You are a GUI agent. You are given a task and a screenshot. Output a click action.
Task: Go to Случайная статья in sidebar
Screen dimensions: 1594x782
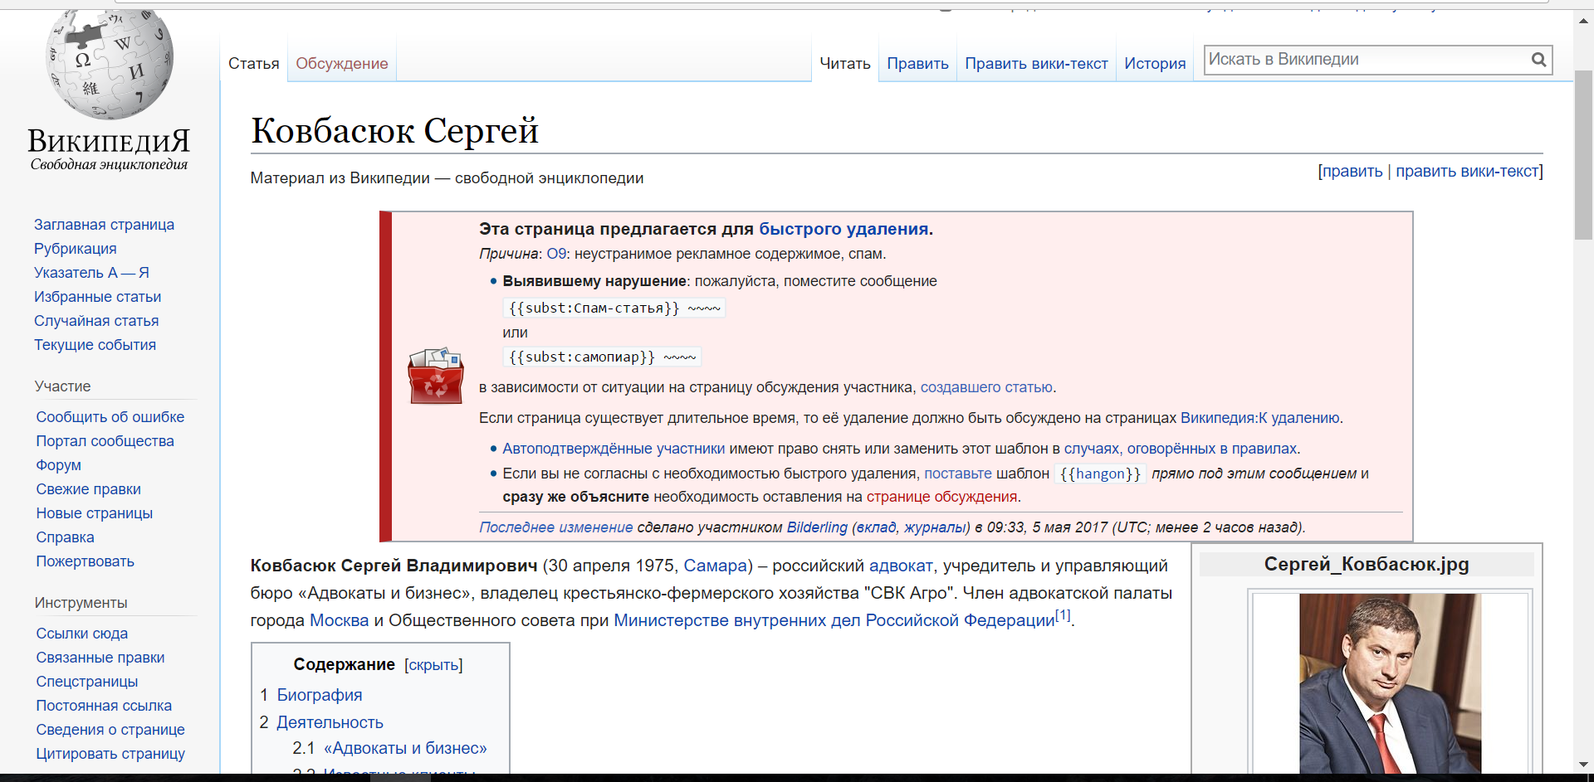pyautogui.click(x=96, y=321)
